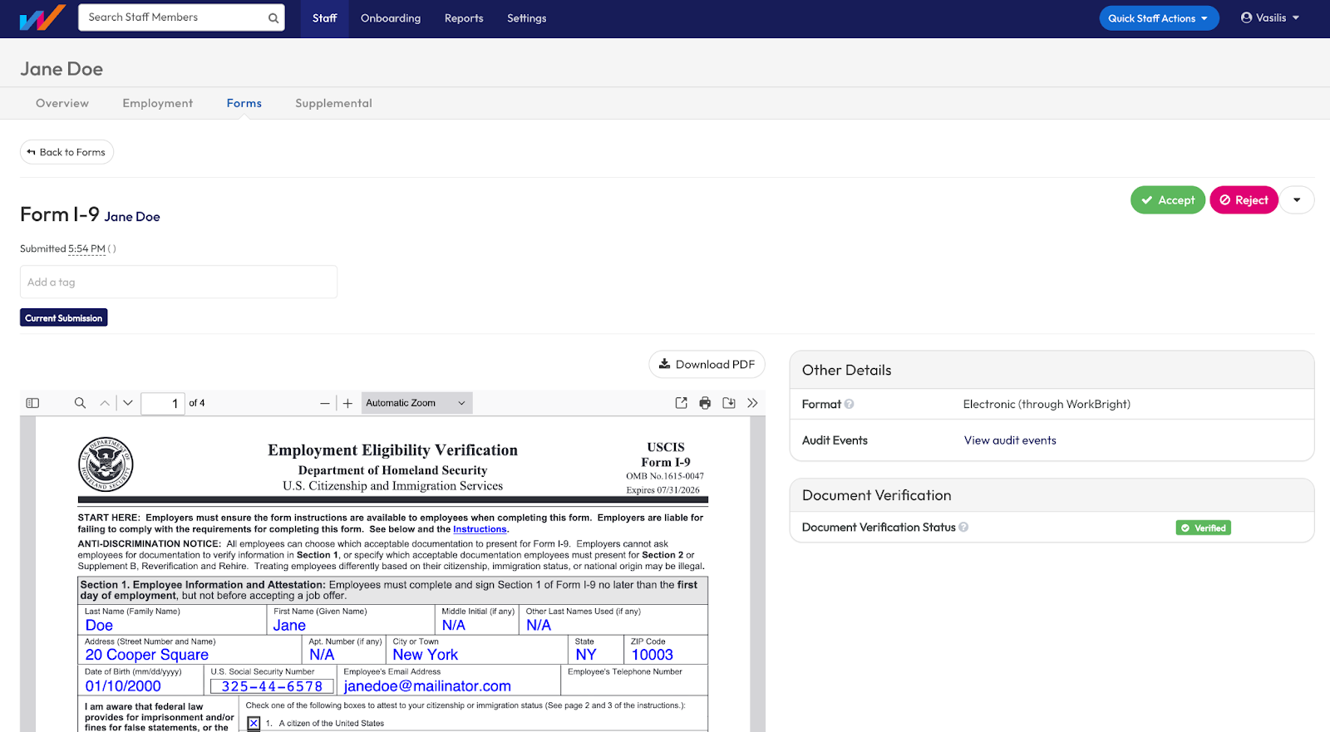Screen dimensions: 1330x732
Task: Open the Automatic Zoom dropdown
Action: 416,403
